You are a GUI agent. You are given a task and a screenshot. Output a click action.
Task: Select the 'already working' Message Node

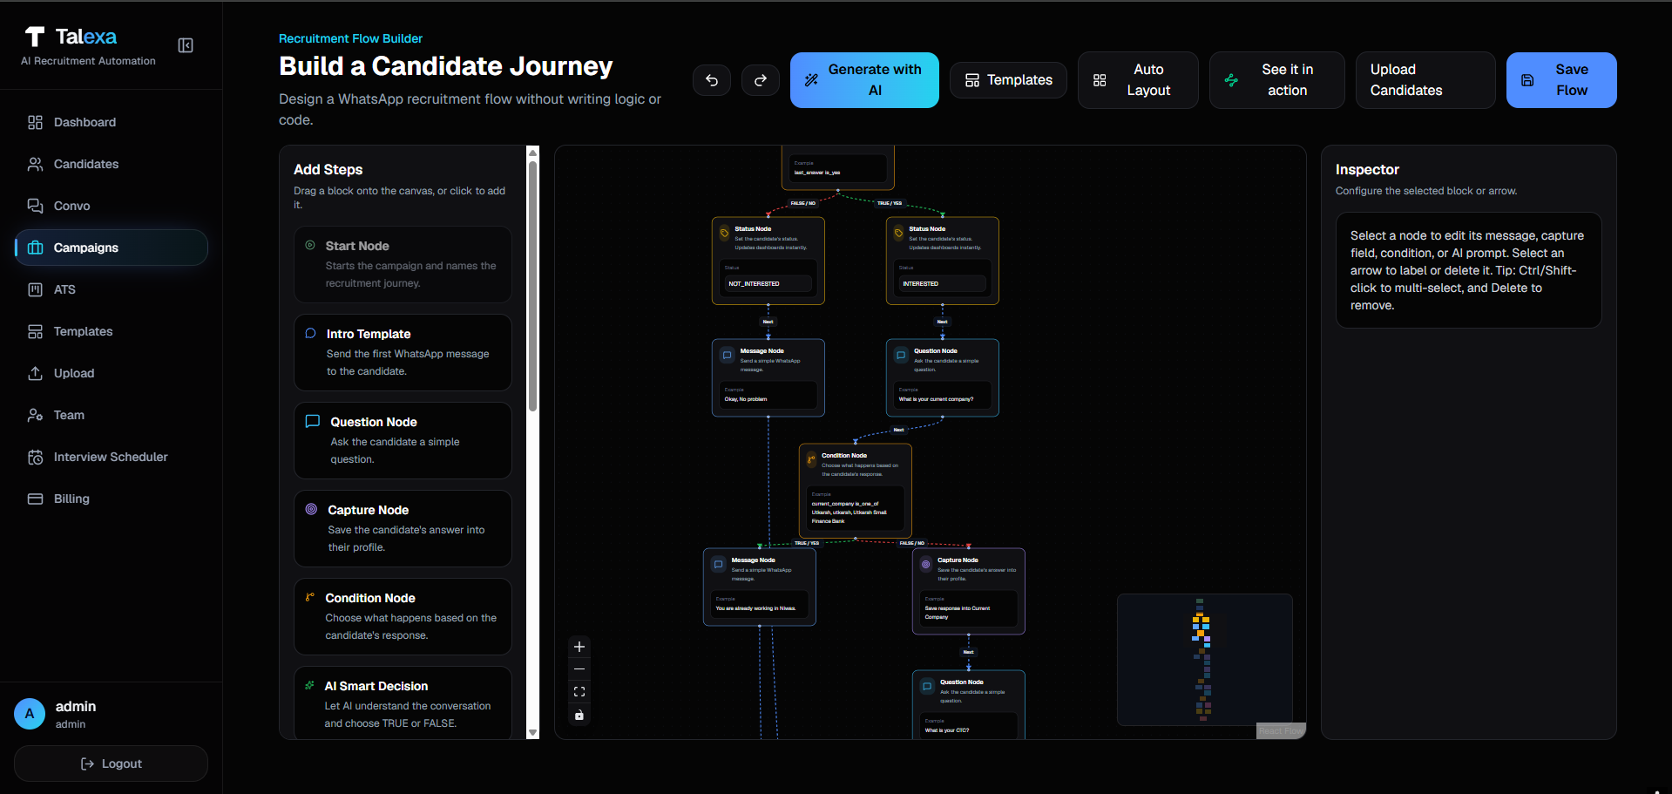click(x=760, y=587)
